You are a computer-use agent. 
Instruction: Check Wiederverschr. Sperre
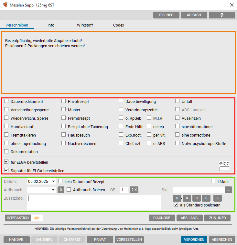pos(6,118)
